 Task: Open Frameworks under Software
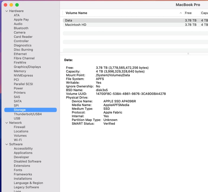click(23, 174)
